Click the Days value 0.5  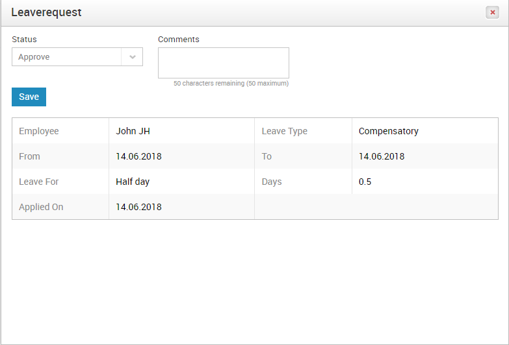(x=365, y=182)
